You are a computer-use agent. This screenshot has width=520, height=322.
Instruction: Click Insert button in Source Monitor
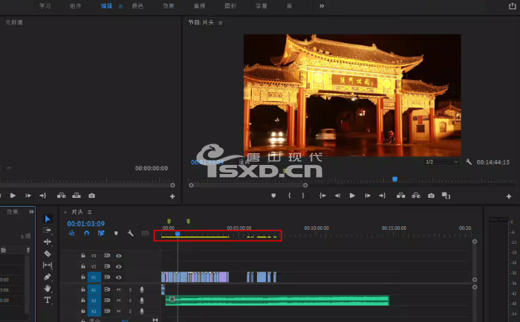(x=61, y=196)
